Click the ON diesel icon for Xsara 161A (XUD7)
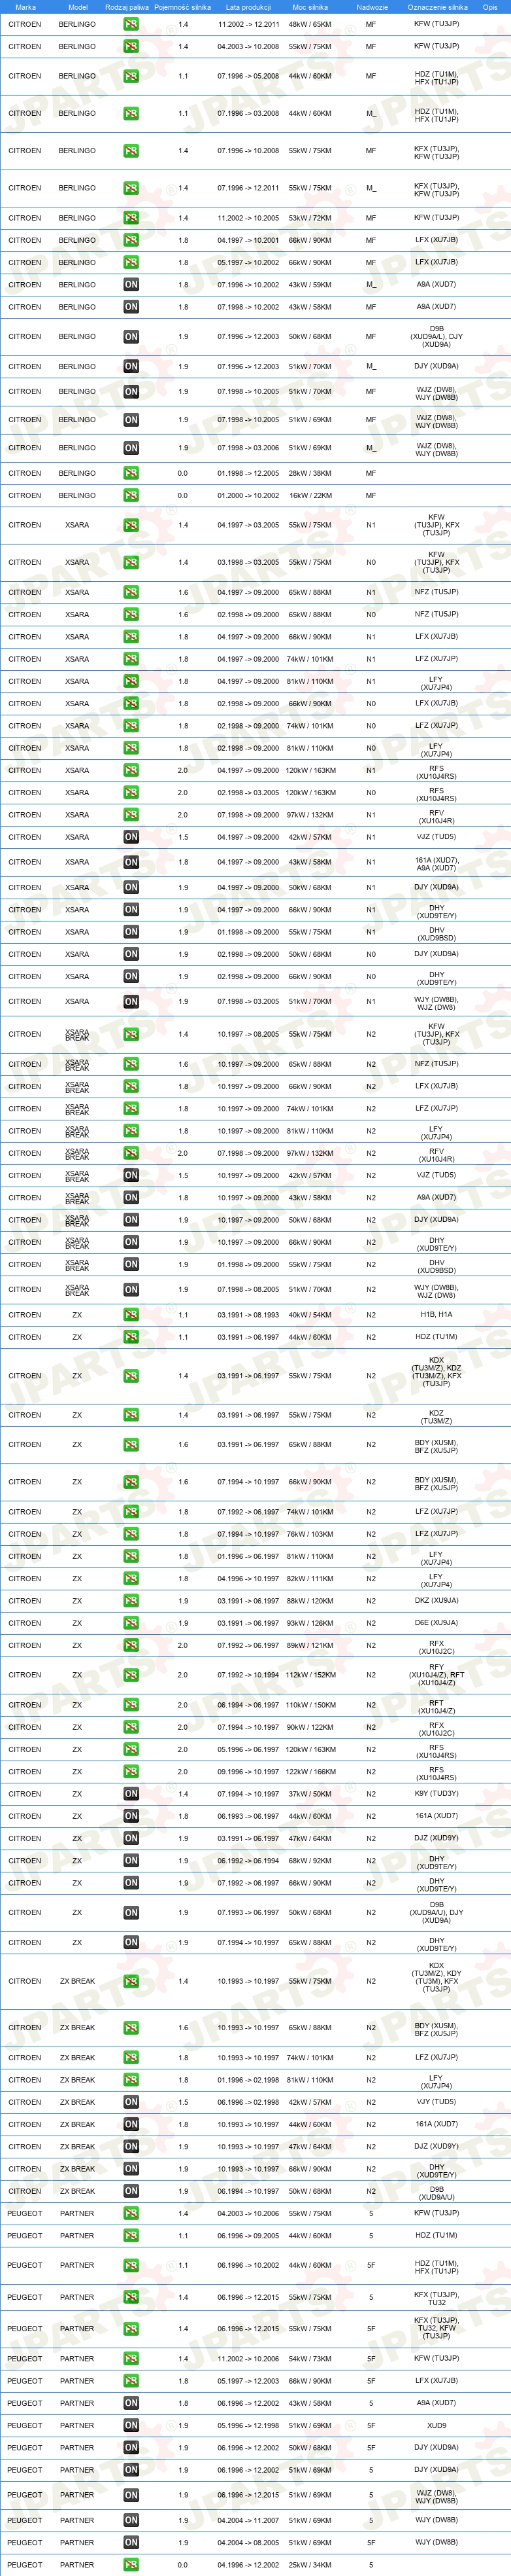 [131, 862]
